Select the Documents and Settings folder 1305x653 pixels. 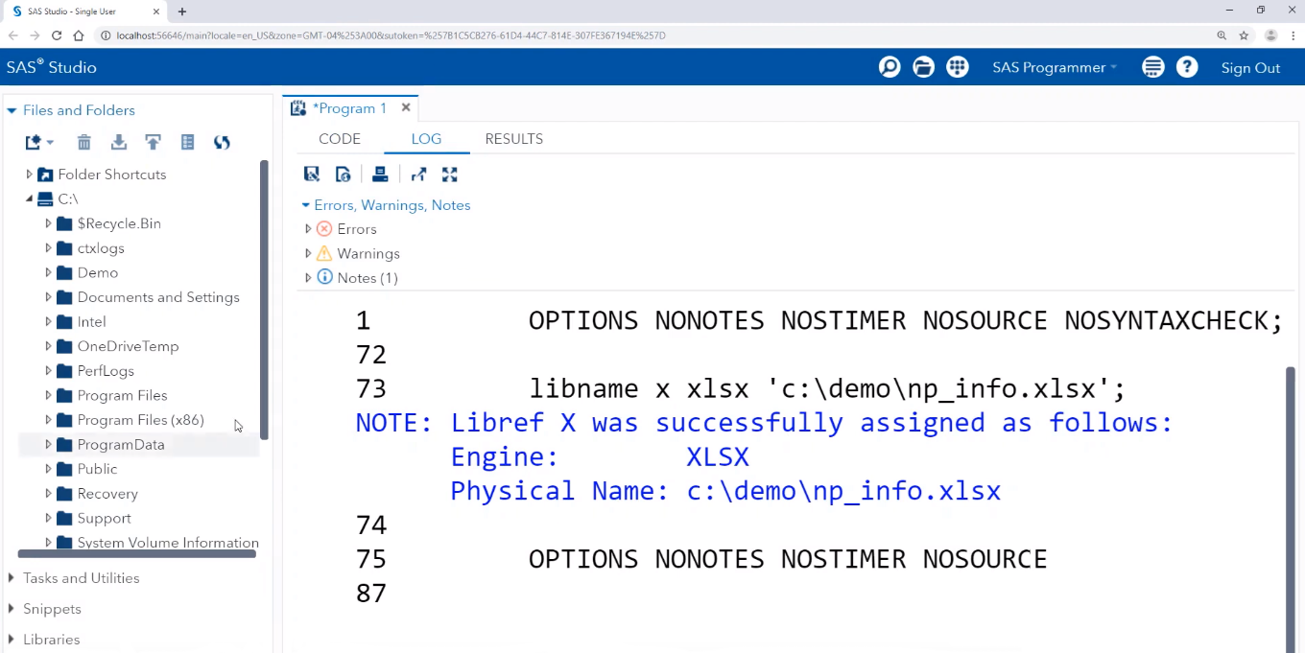(158, 297)
